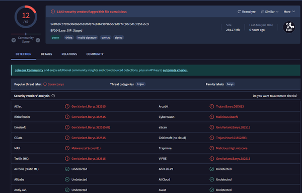Viewport: 302px width, 193px height.
Task: Open the Similar dropdown menu
Action: pyautogui.click(x=270, y=12)
